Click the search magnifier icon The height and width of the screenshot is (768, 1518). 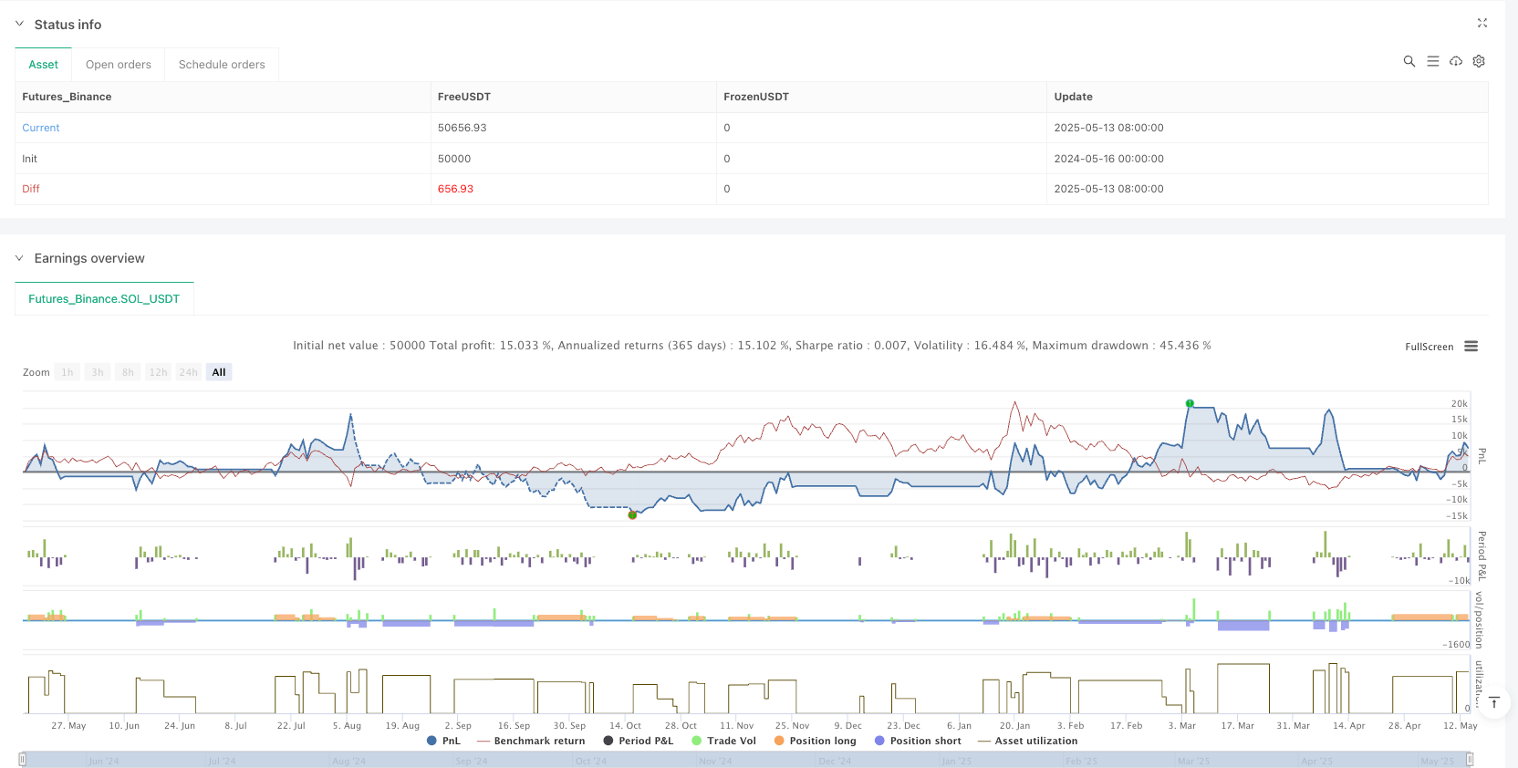[x=1409, y=61]
